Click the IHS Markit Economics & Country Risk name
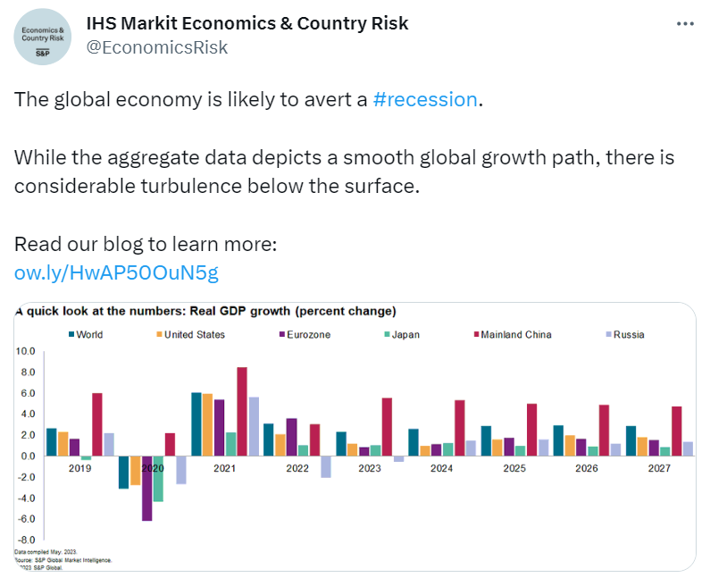710x586 pixels. pos(245,23)
